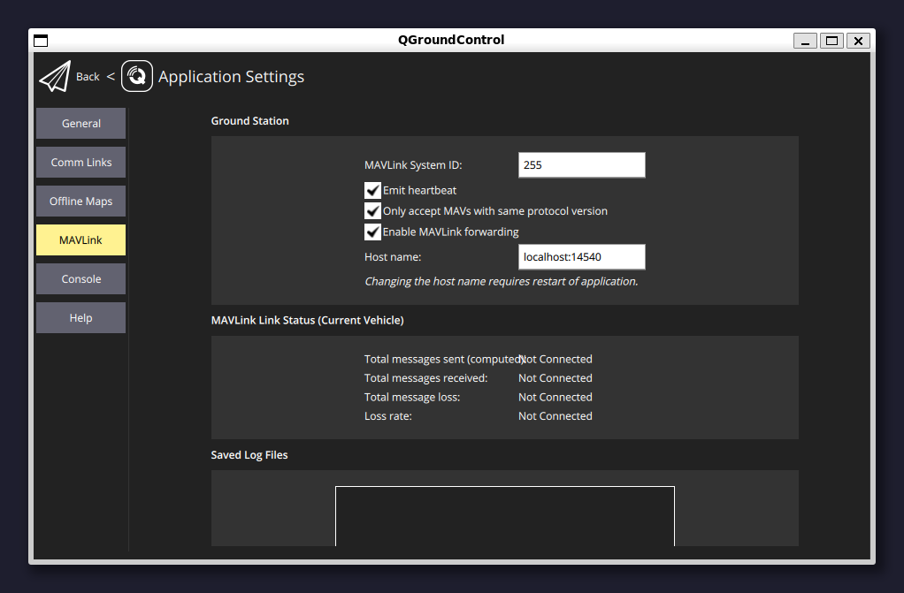Open the General settings tab

click(80, 124)
